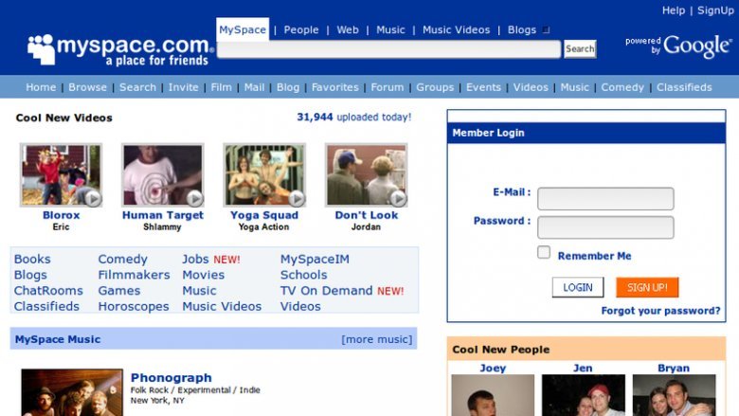Viewport: 739px width, 416px height.
Task: Open Mail in navigation bar
Action: coord(254,87)
